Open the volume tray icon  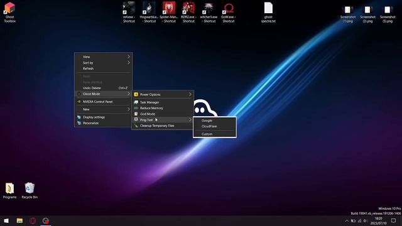[x=366, y=220]
